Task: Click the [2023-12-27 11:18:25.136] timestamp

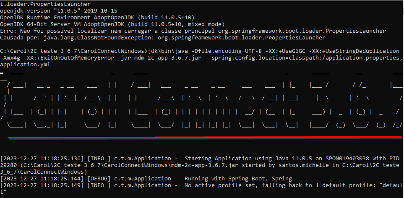Action: [x=42, y=159]
